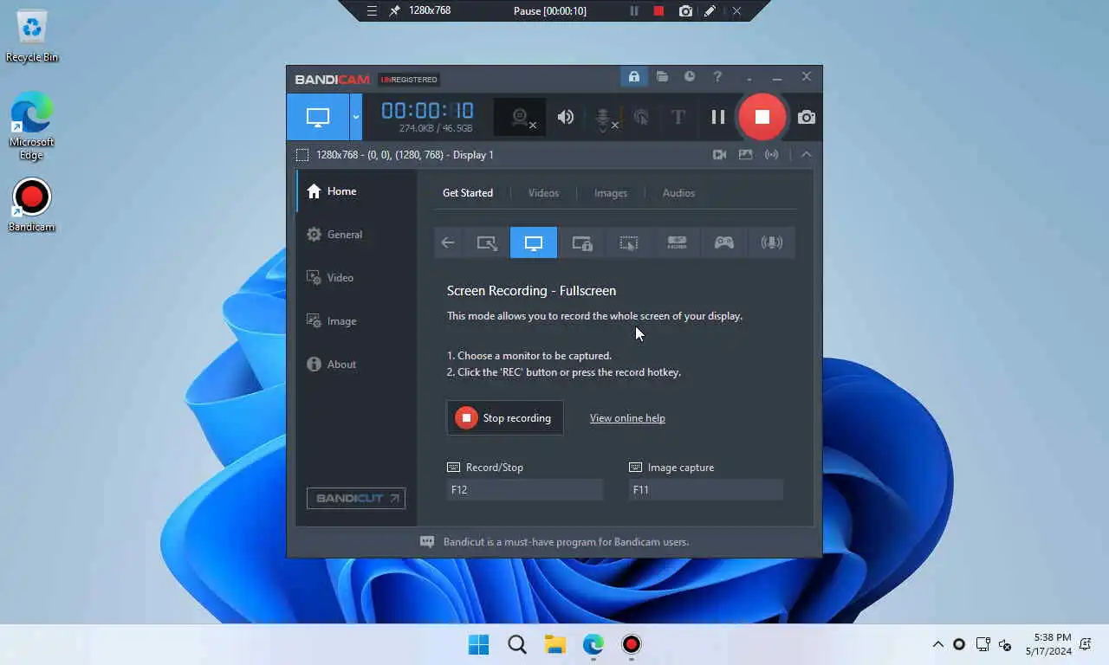
Task: Switch to Get Started tab
Action: (468, 193)
